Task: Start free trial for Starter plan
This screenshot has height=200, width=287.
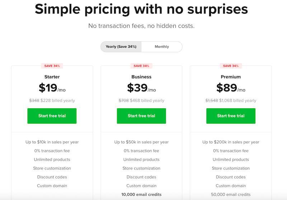Action: pyautogui.click(x=52, y=116)
